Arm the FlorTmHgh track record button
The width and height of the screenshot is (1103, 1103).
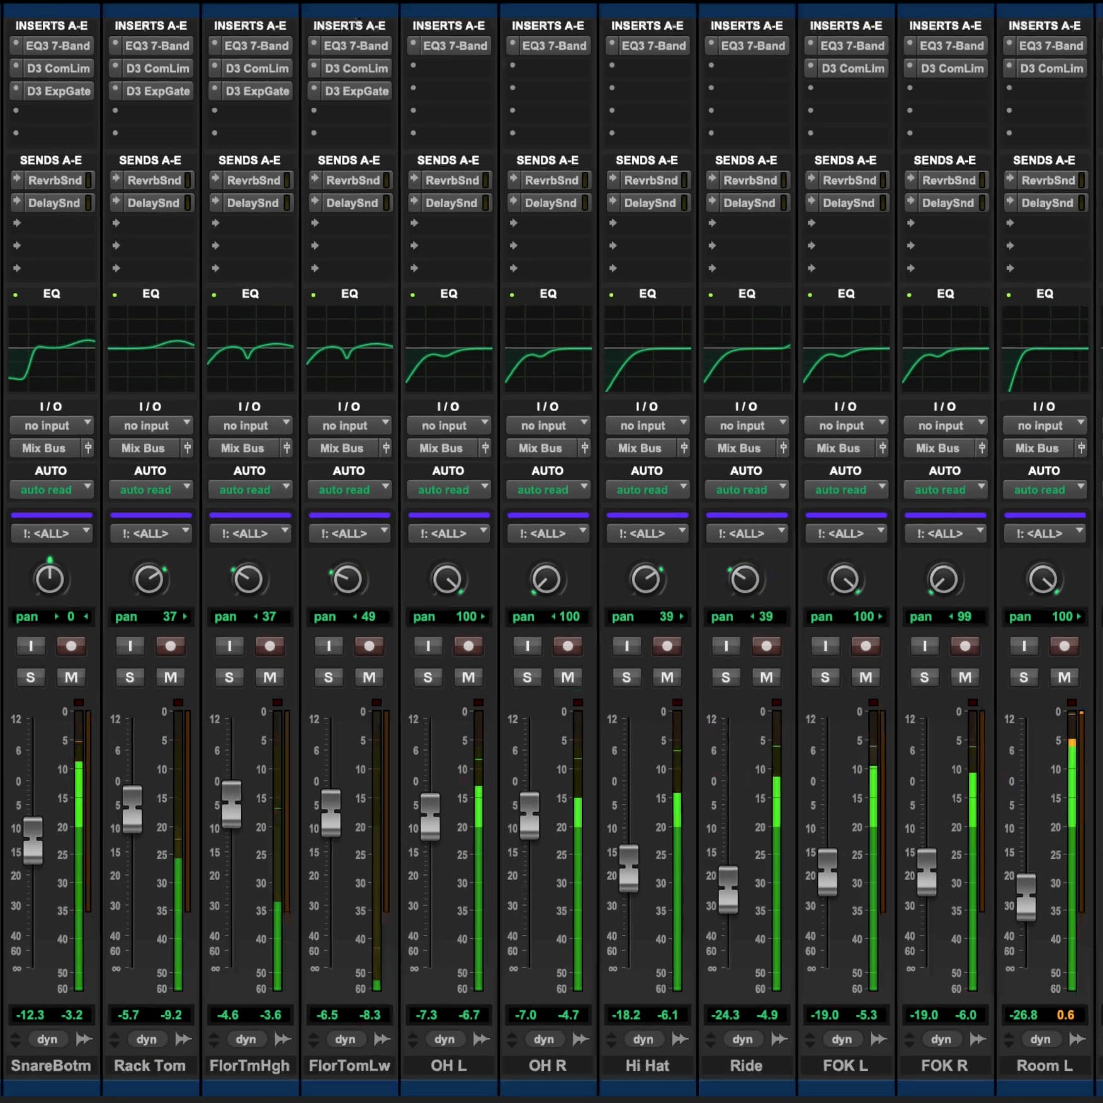(269, 646)
